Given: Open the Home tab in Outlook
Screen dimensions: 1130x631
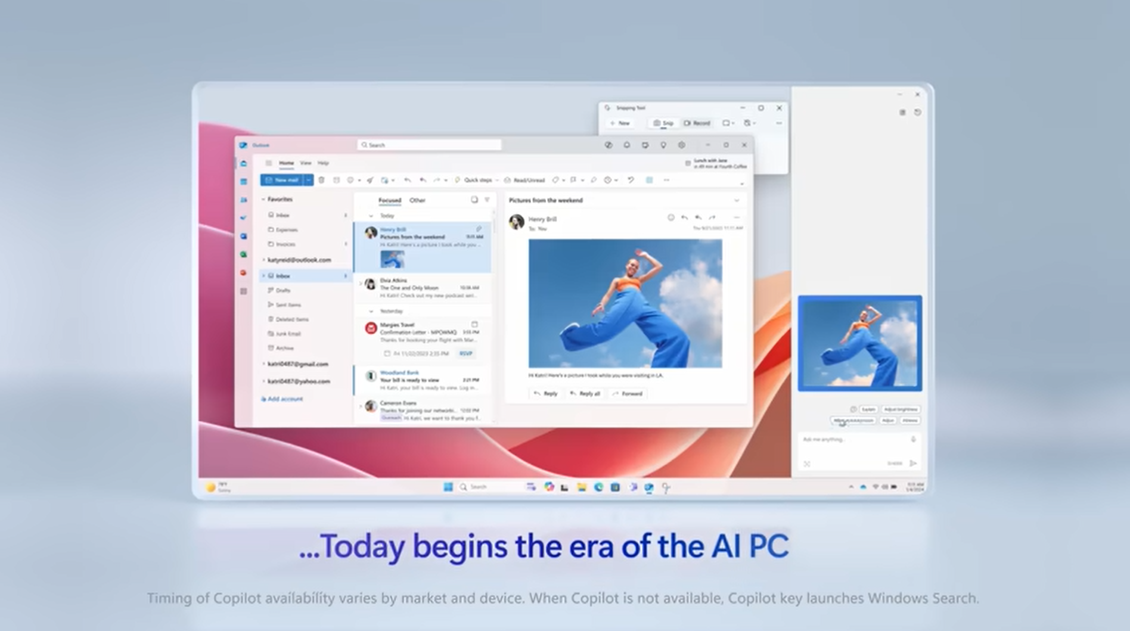Looking at the screenshot, I should tap(286, 163).
